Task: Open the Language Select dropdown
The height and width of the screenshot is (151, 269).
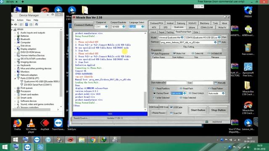Action: [x=142, y=27]
